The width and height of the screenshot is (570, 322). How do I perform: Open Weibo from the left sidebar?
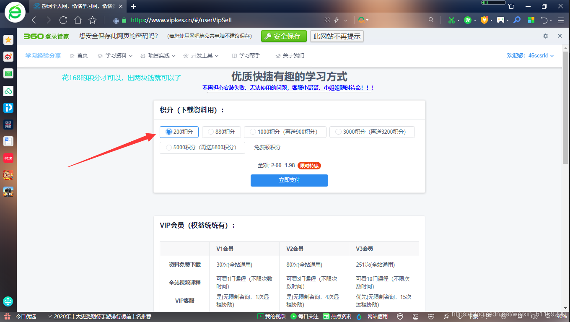8,57
